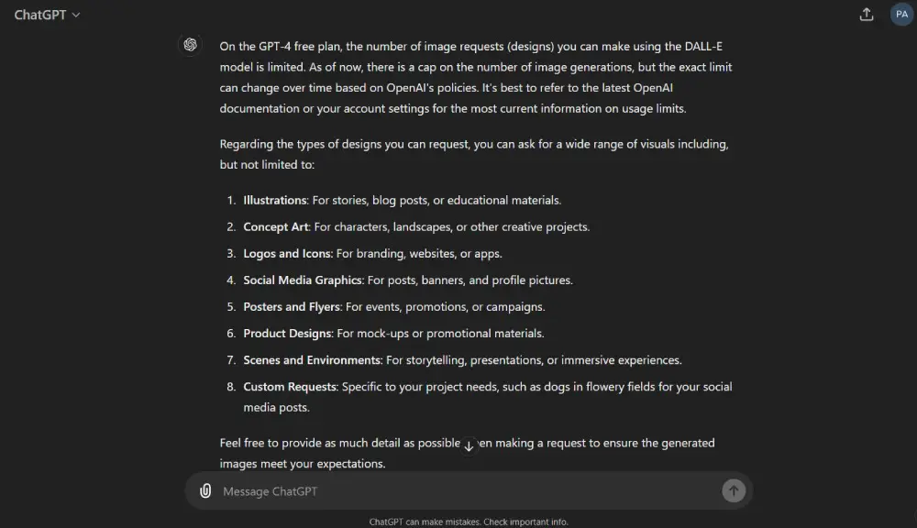Open the ChatGPT model selector dropdown
917x528 pixels.
[47, 16]
